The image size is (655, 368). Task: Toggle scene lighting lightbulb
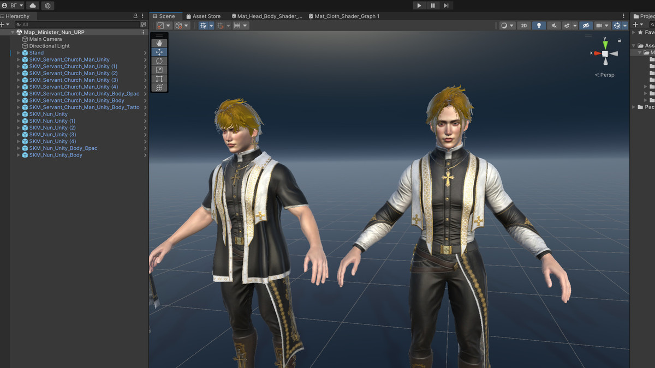click(x=539, y=26)
